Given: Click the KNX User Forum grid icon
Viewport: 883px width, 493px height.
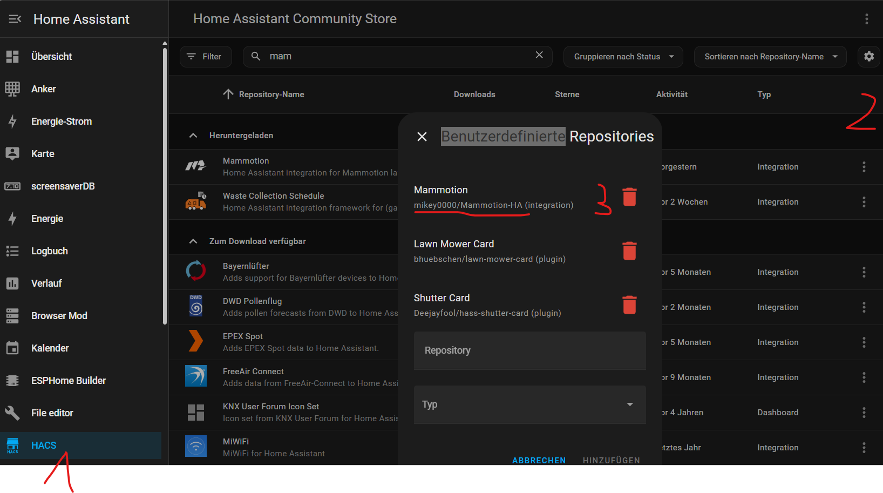Looking at the screenshot, I should (196, 413).
